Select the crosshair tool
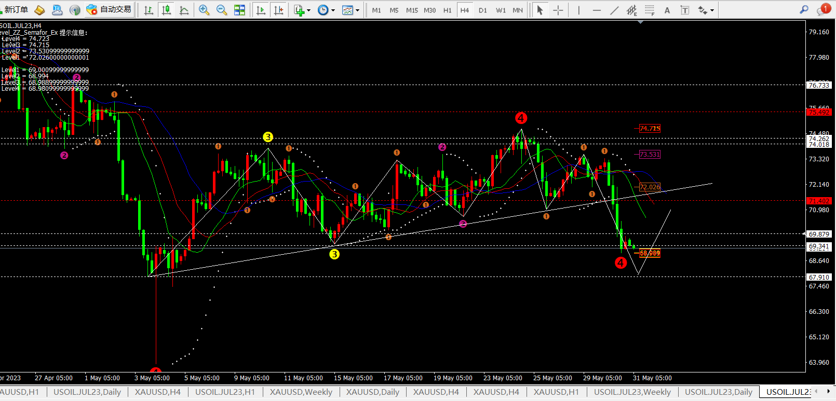 point(558,10)
